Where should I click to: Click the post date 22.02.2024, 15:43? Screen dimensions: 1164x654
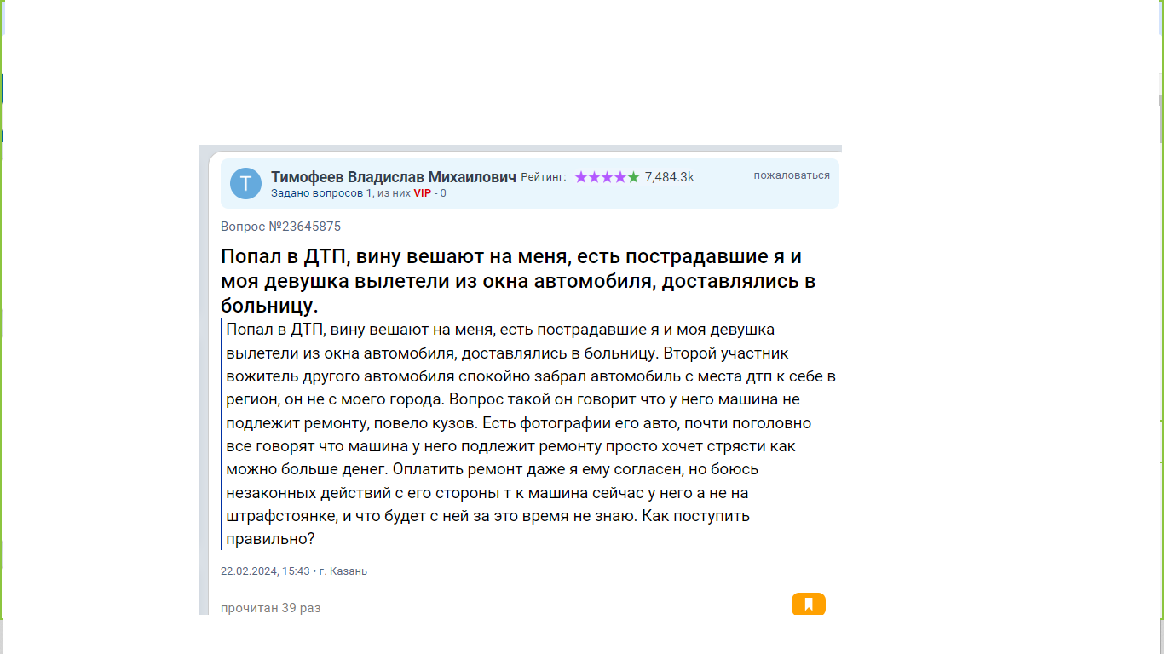tap(264, 571)
